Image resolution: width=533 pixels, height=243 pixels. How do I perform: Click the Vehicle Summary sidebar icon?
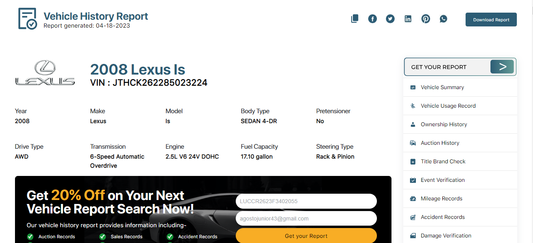tap(413, 88)
